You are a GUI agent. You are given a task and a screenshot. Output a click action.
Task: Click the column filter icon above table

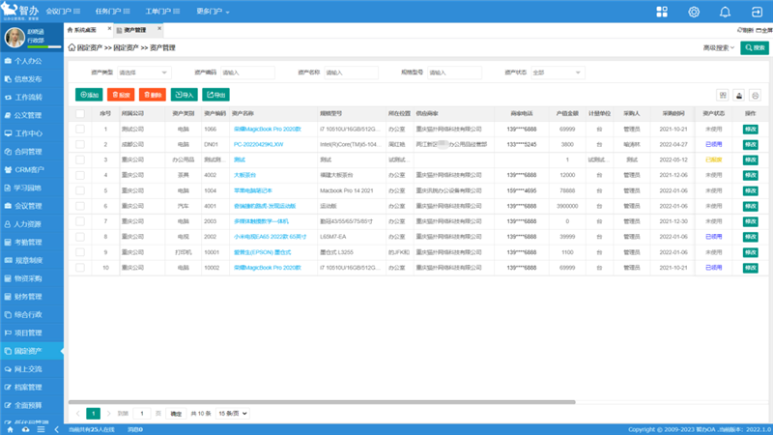point(723,95)
